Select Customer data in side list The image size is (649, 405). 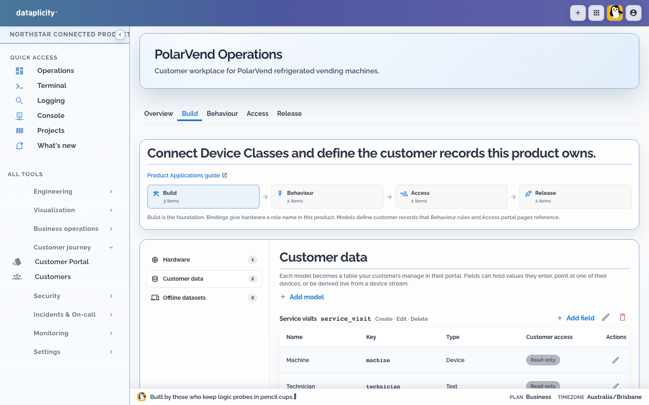pyautogui.click(x=204, y=279)
